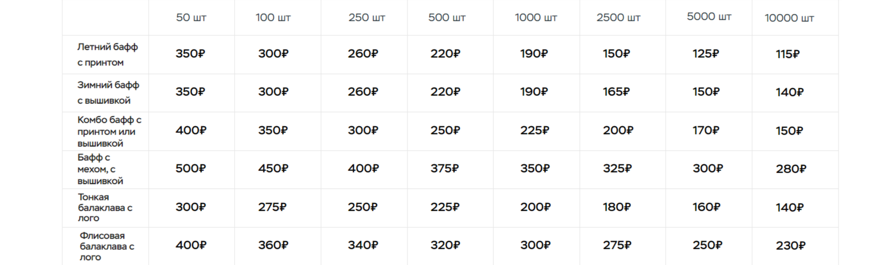Select the "1000 шт" column header
The height and width of the screenshot is (265, 896).
[x=536, y=18]
